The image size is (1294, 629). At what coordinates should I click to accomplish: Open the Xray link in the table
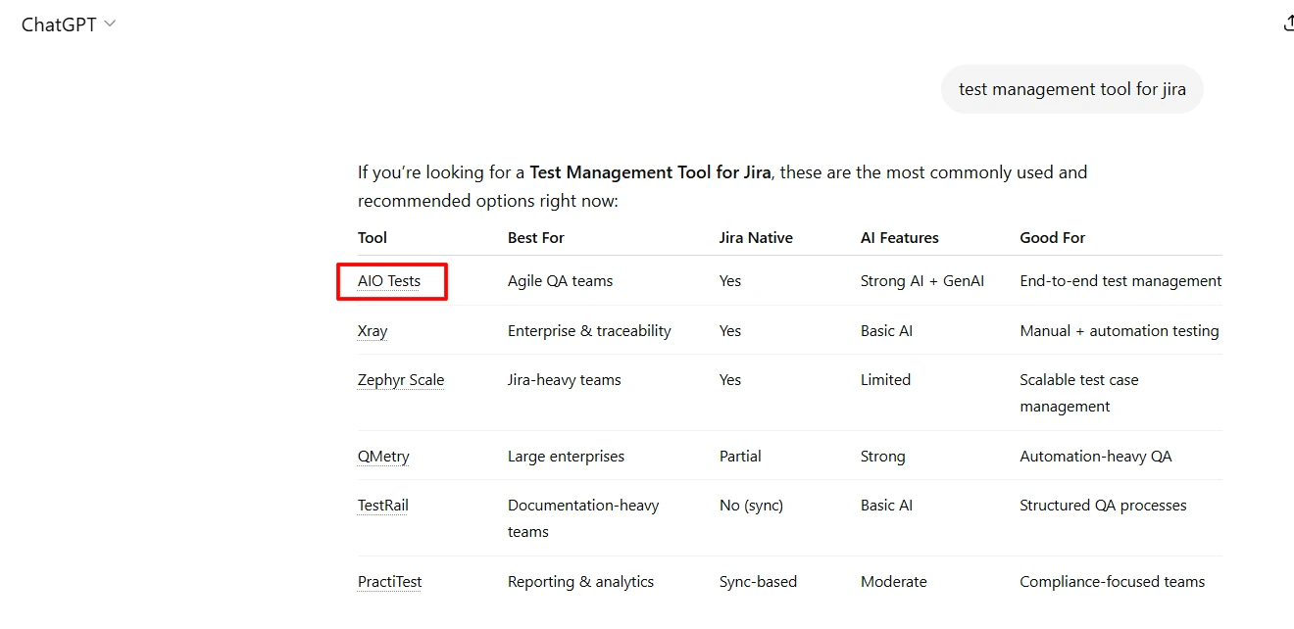(x=373, y=331)
